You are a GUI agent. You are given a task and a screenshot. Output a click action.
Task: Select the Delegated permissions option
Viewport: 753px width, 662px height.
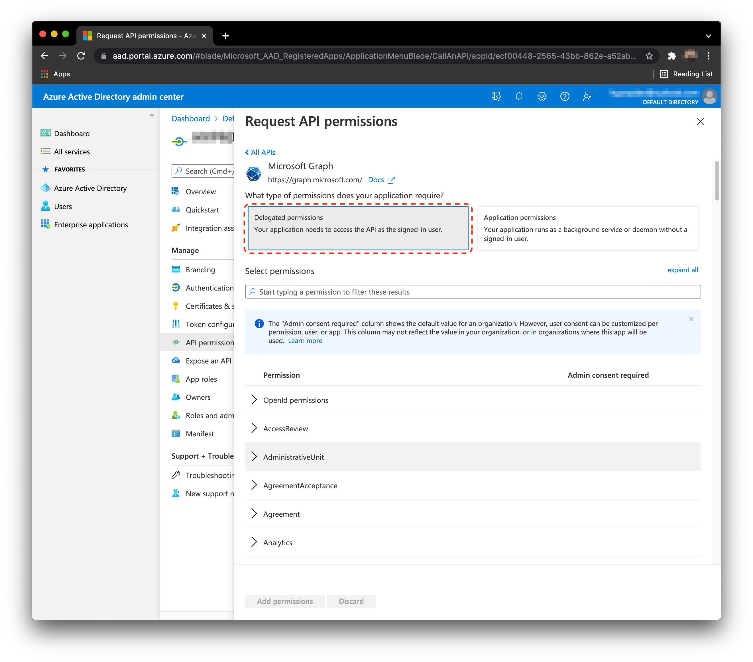(358, 228)
